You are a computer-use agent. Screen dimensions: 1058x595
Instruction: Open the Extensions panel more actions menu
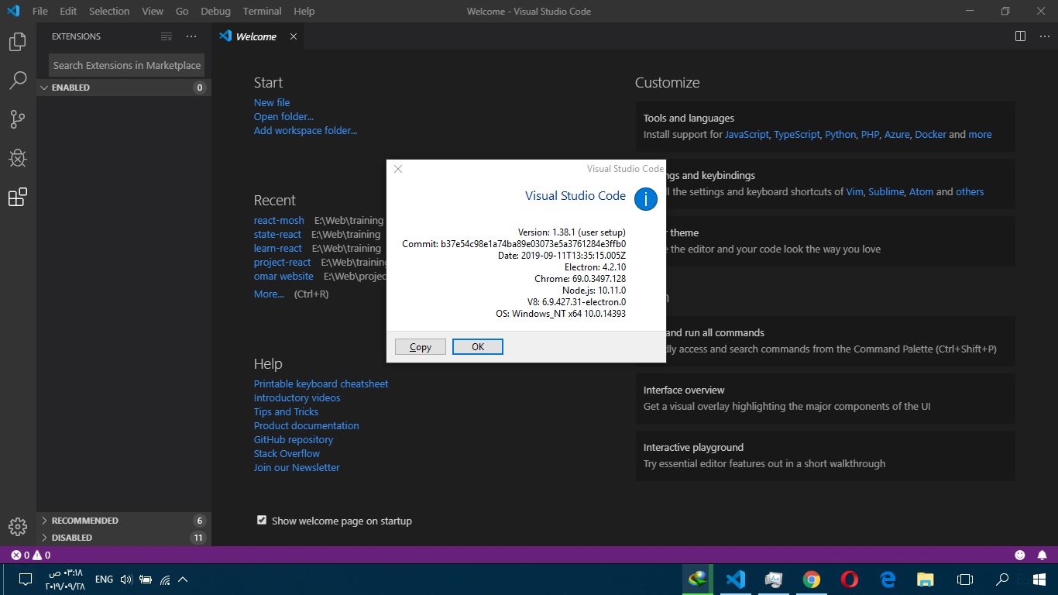pyautogui.click(x=191, y=36)
